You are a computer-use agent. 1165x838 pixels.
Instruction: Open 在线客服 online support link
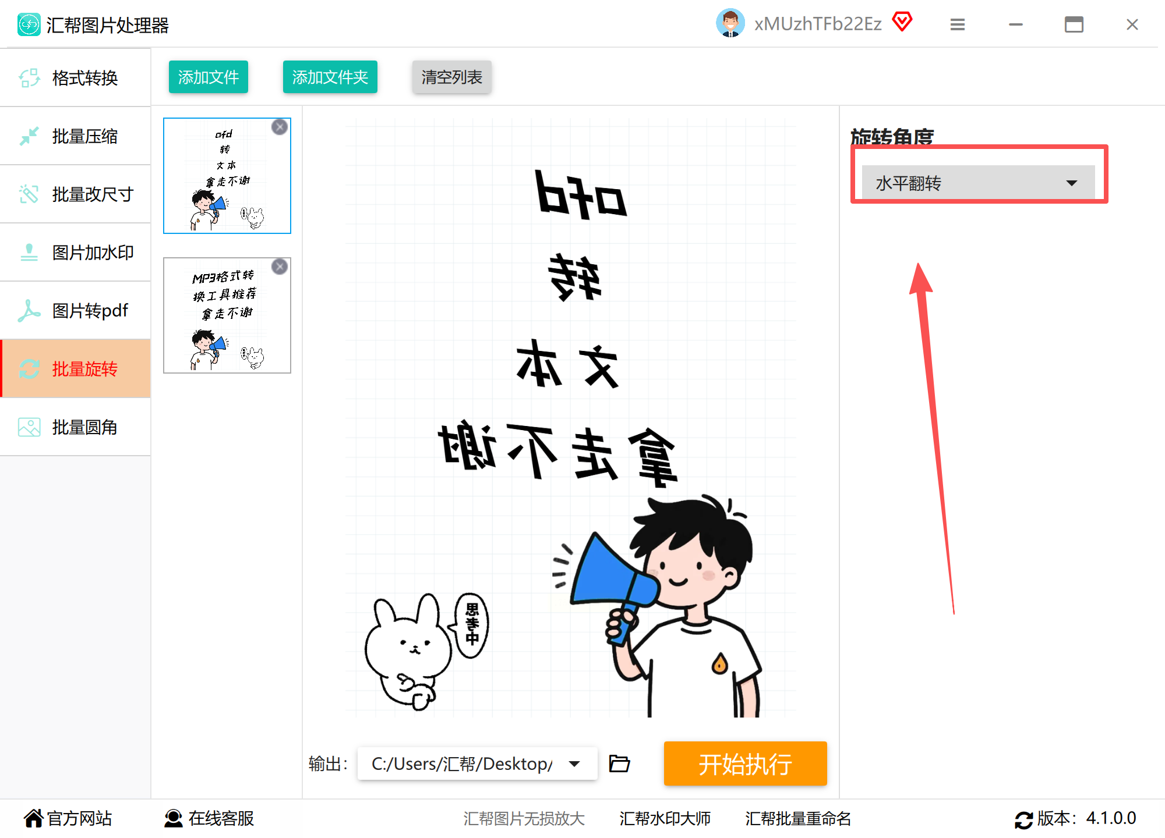point(209,818)
